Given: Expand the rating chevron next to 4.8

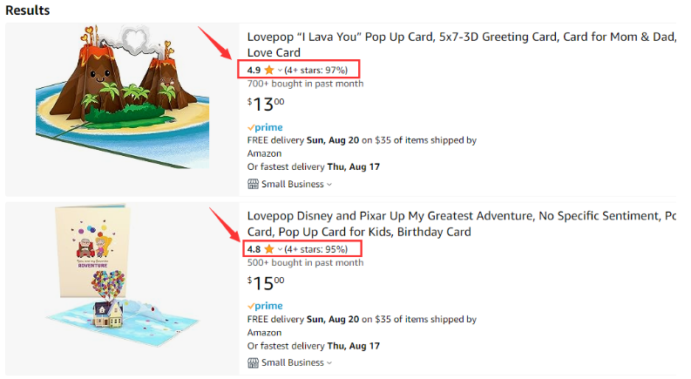Looking at the screenshot, I should (280, 249).
